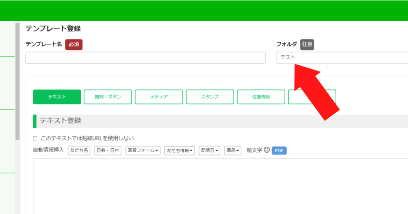Screen dimensions: 408x214
Task: Click the 絵文字 label
Action: pyautogui.click(x=254, y=150)
